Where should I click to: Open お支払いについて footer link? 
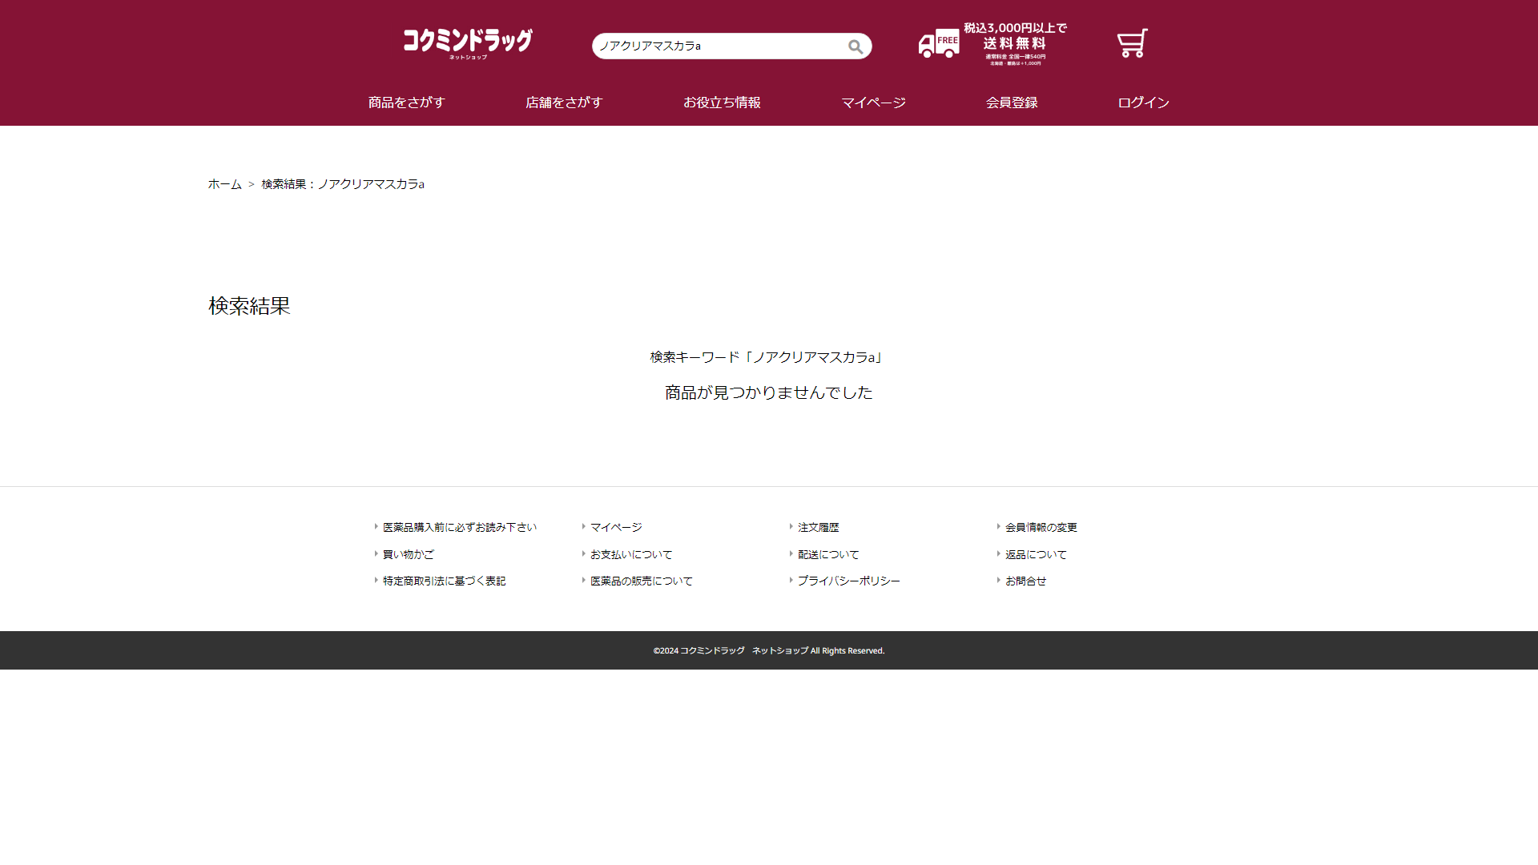click(x=630, y=554)
